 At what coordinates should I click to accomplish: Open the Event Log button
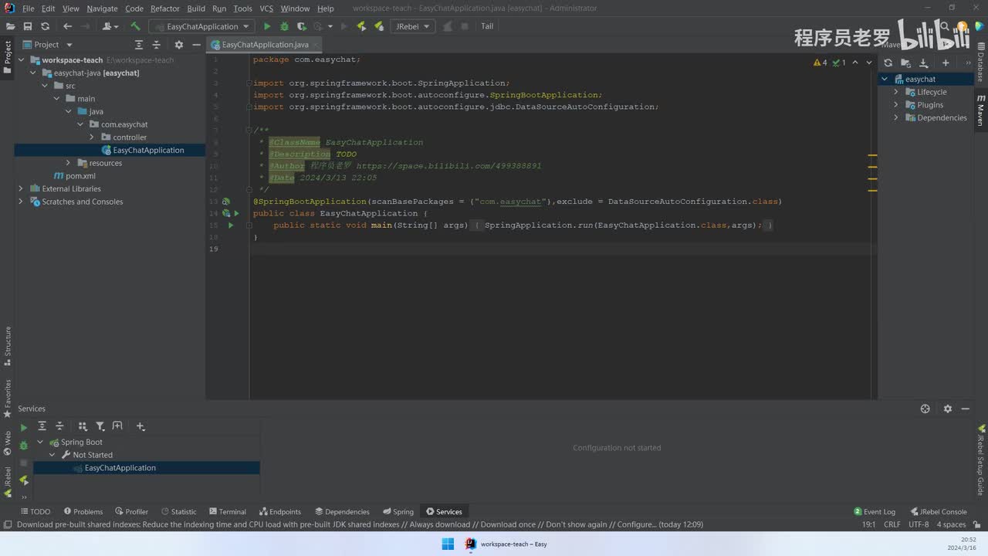(x=875, y=511)
